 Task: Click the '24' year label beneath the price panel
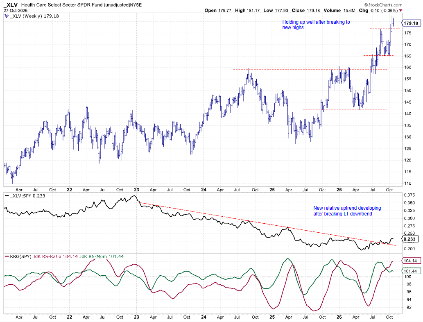(x=204, y=190)
